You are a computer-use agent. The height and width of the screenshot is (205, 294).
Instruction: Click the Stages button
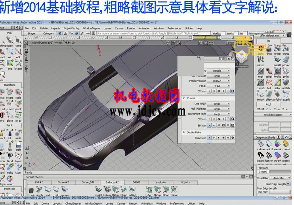point(32,33)
